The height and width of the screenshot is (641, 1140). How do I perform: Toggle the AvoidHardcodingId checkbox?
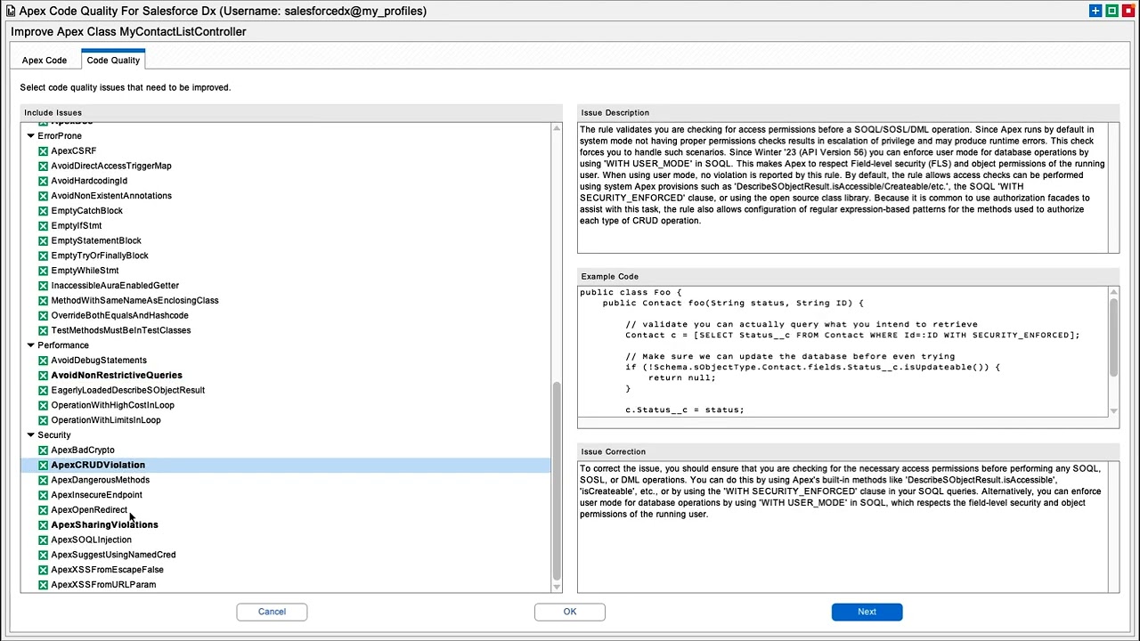click(x=43, y=181)
